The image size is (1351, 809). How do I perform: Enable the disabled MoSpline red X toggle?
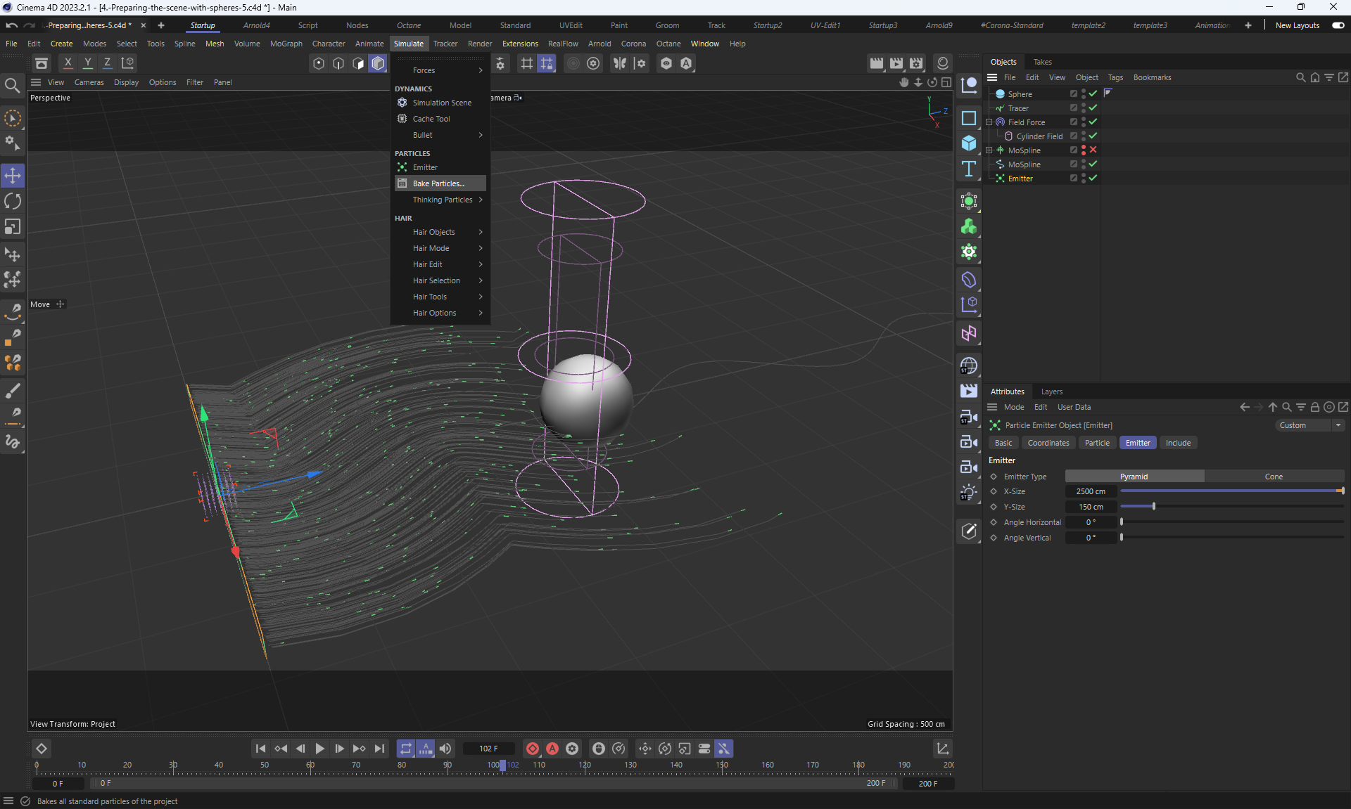[x=1093, y=150]
